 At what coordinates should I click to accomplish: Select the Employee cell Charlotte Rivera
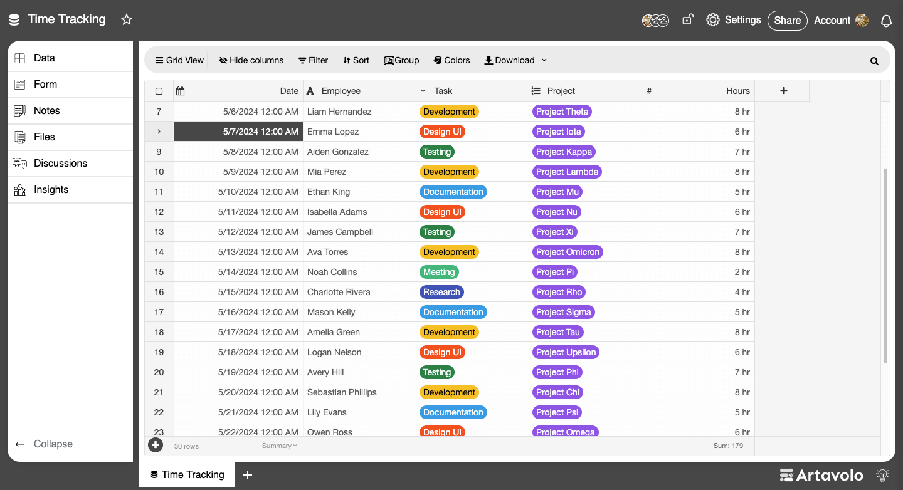[x=359, y=292]
